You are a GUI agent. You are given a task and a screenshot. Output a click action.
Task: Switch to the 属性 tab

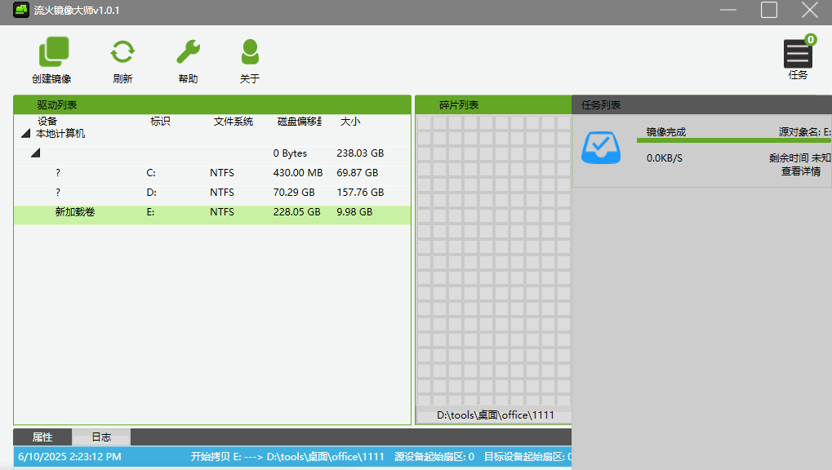[x=42, y=437]
